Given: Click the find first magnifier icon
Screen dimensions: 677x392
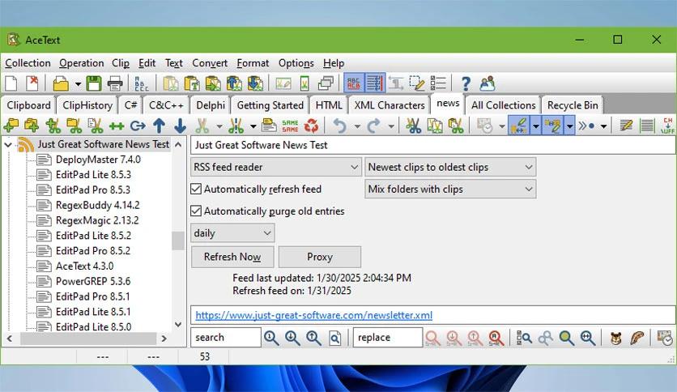Looking at the screenshot, I should [271, 338].
